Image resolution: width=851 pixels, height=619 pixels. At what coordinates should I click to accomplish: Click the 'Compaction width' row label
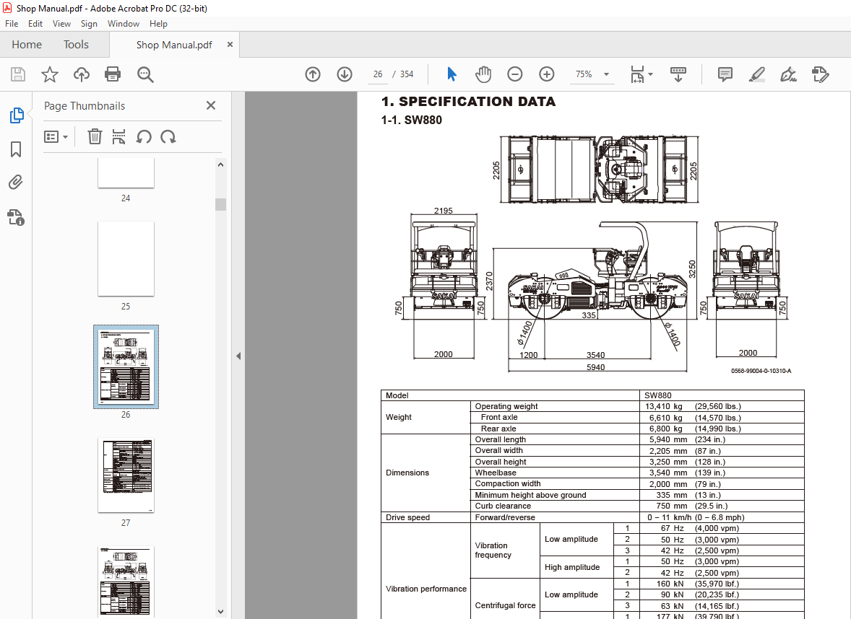507,483
